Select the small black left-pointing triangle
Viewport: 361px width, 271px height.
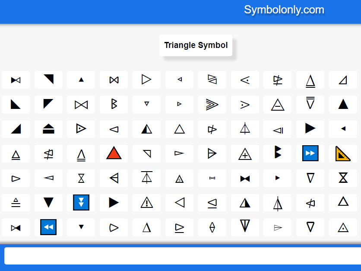pos(343,129)
